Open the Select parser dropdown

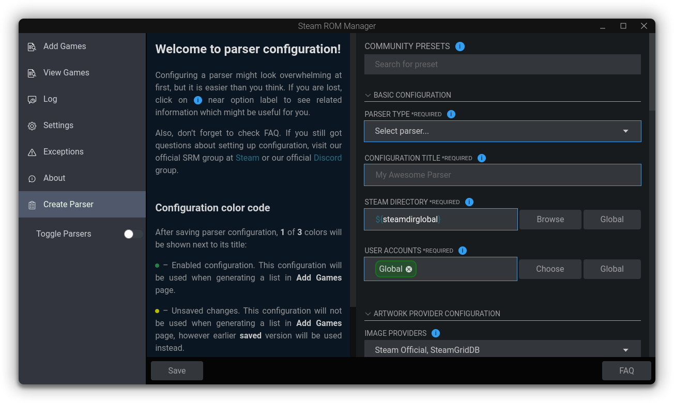(502, 131)
